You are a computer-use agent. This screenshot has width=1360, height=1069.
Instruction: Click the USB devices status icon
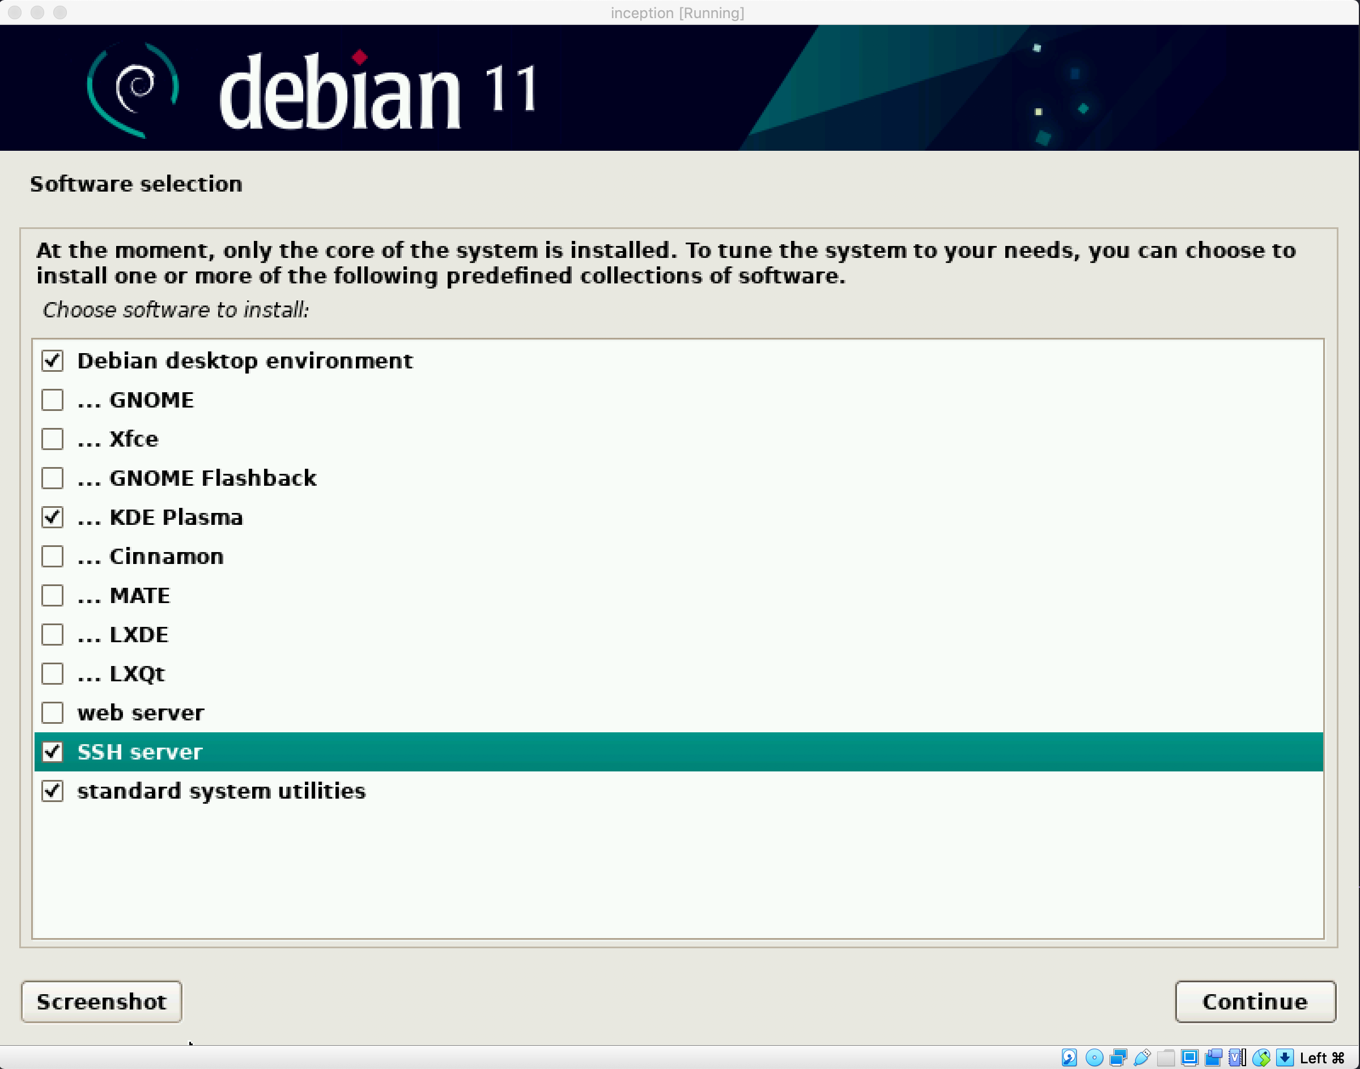(1142, 1058)
